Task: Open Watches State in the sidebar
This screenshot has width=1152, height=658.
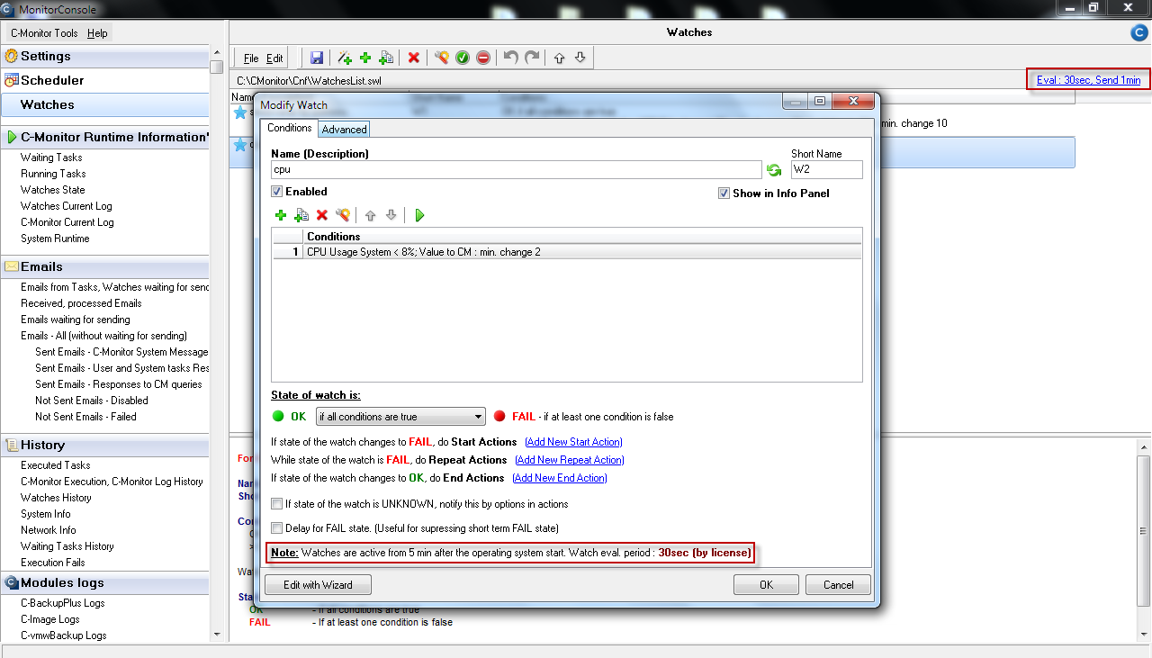Action: 52,190
